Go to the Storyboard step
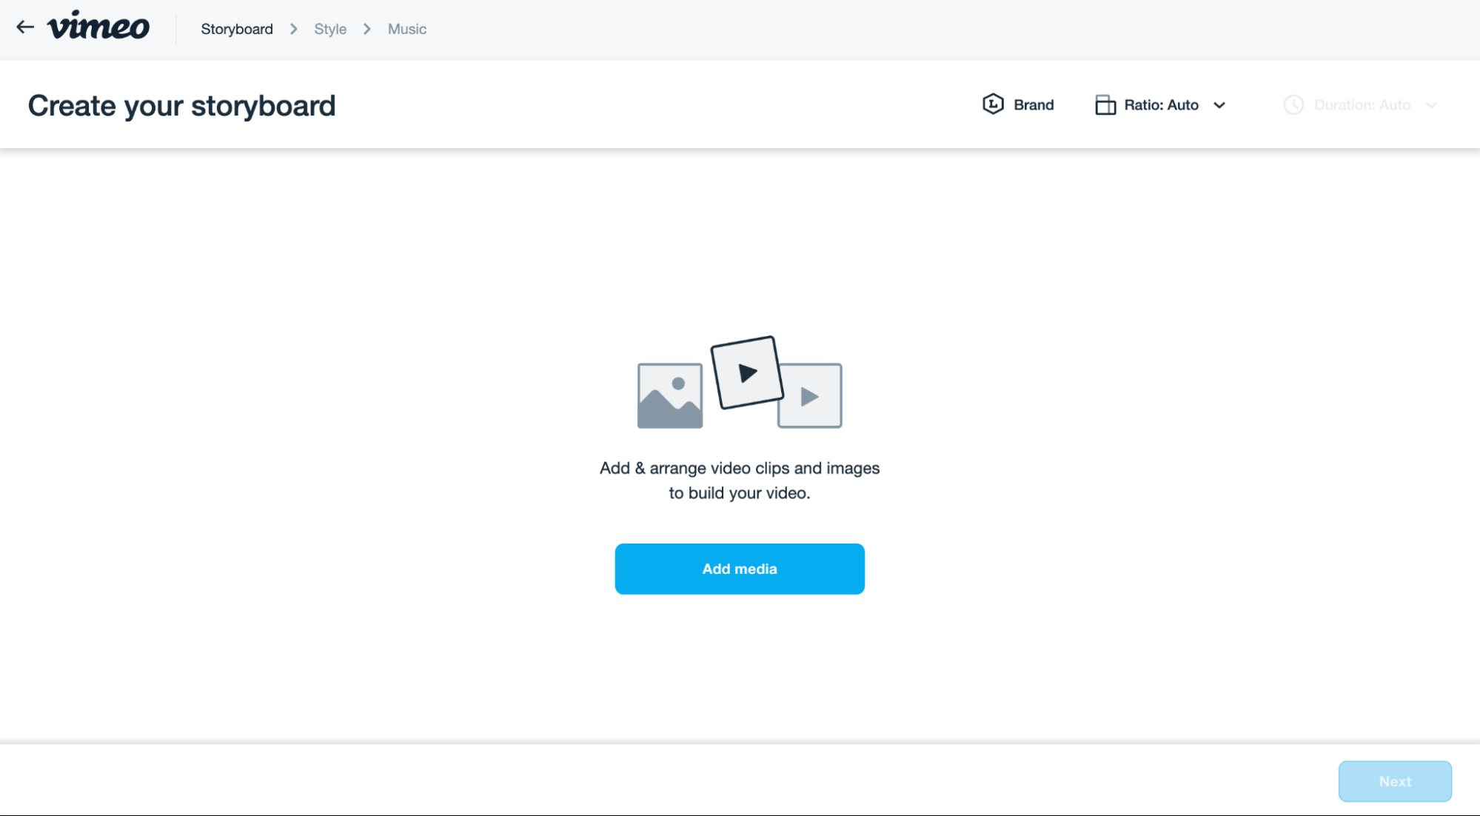Image resolution: width=1480 pixels, height=816 pixels. click(x=236, y=29)
